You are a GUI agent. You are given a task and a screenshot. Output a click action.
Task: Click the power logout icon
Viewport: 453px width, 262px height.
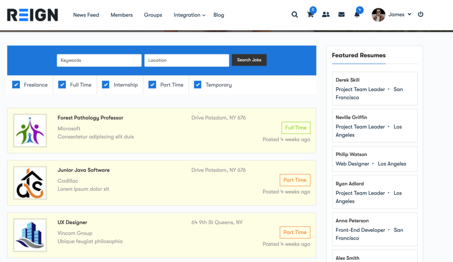421,14
